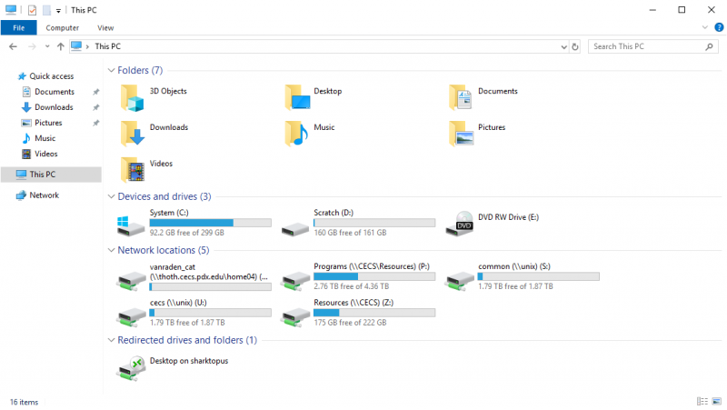The image size is (727, 410).
Task: Click the '16 items' status text
Action: click(x=25, y=402)
